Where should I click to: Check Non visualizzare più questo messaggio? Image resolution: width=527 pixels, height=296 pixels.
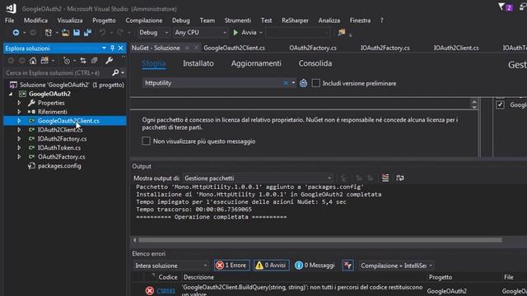point(146,141)
